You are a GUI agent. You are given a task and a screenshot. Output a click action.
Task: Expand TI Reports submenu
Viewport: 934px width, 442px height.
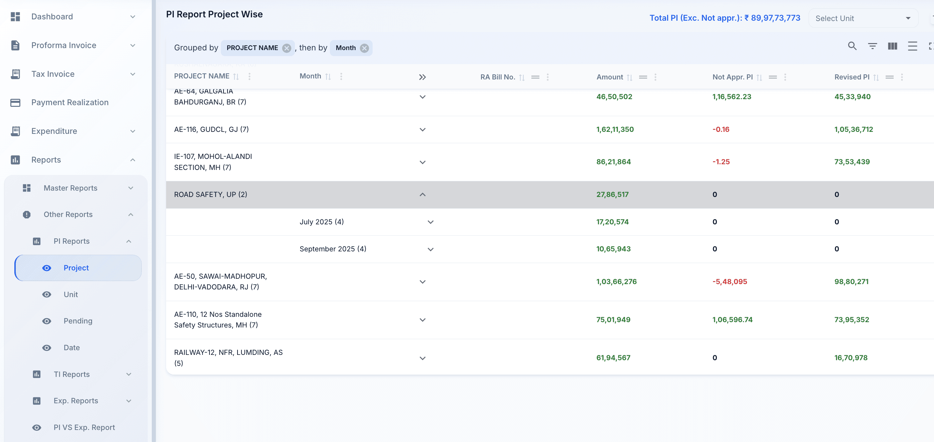(78, 374)
